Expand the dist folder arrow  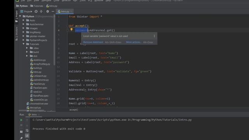[27, 56]
